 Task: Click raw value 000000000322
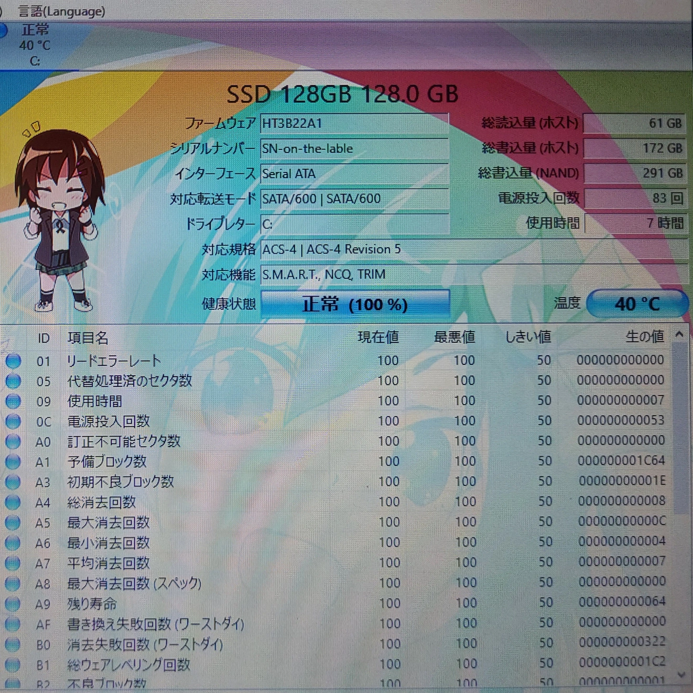pyautogui.click(x=622, y=642)
